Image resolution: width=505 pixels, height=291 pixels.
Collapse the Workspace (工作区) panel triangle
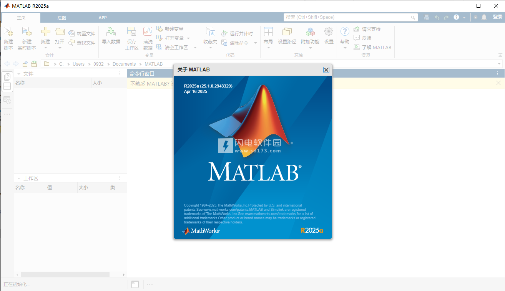click(x=18, y=178)
